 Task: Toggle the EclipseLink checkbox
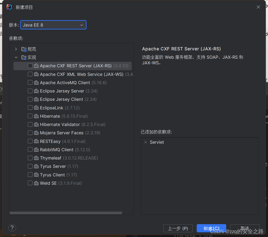click(30, 108)
